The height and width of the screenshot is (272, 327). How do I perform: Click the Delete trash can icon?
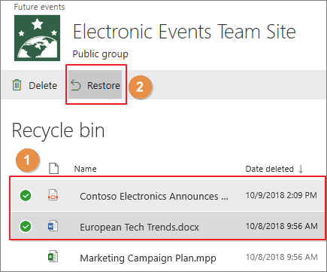17,85
